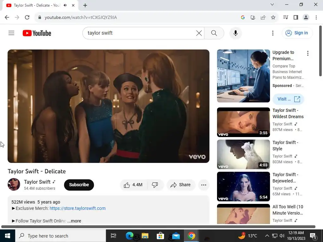Image resolution: width=323 pixels, height=242 pixels.
Task: Click Visit button on sponsored ad
Action: 288,99
